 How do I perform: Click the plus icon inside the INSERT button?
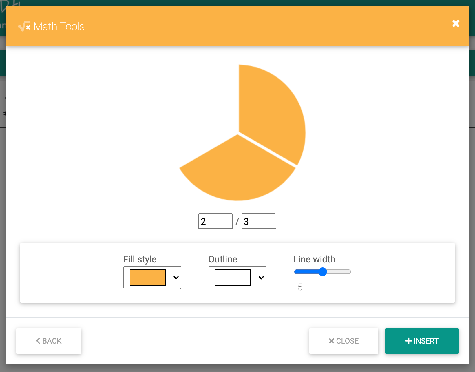click(x=409, y=341)
